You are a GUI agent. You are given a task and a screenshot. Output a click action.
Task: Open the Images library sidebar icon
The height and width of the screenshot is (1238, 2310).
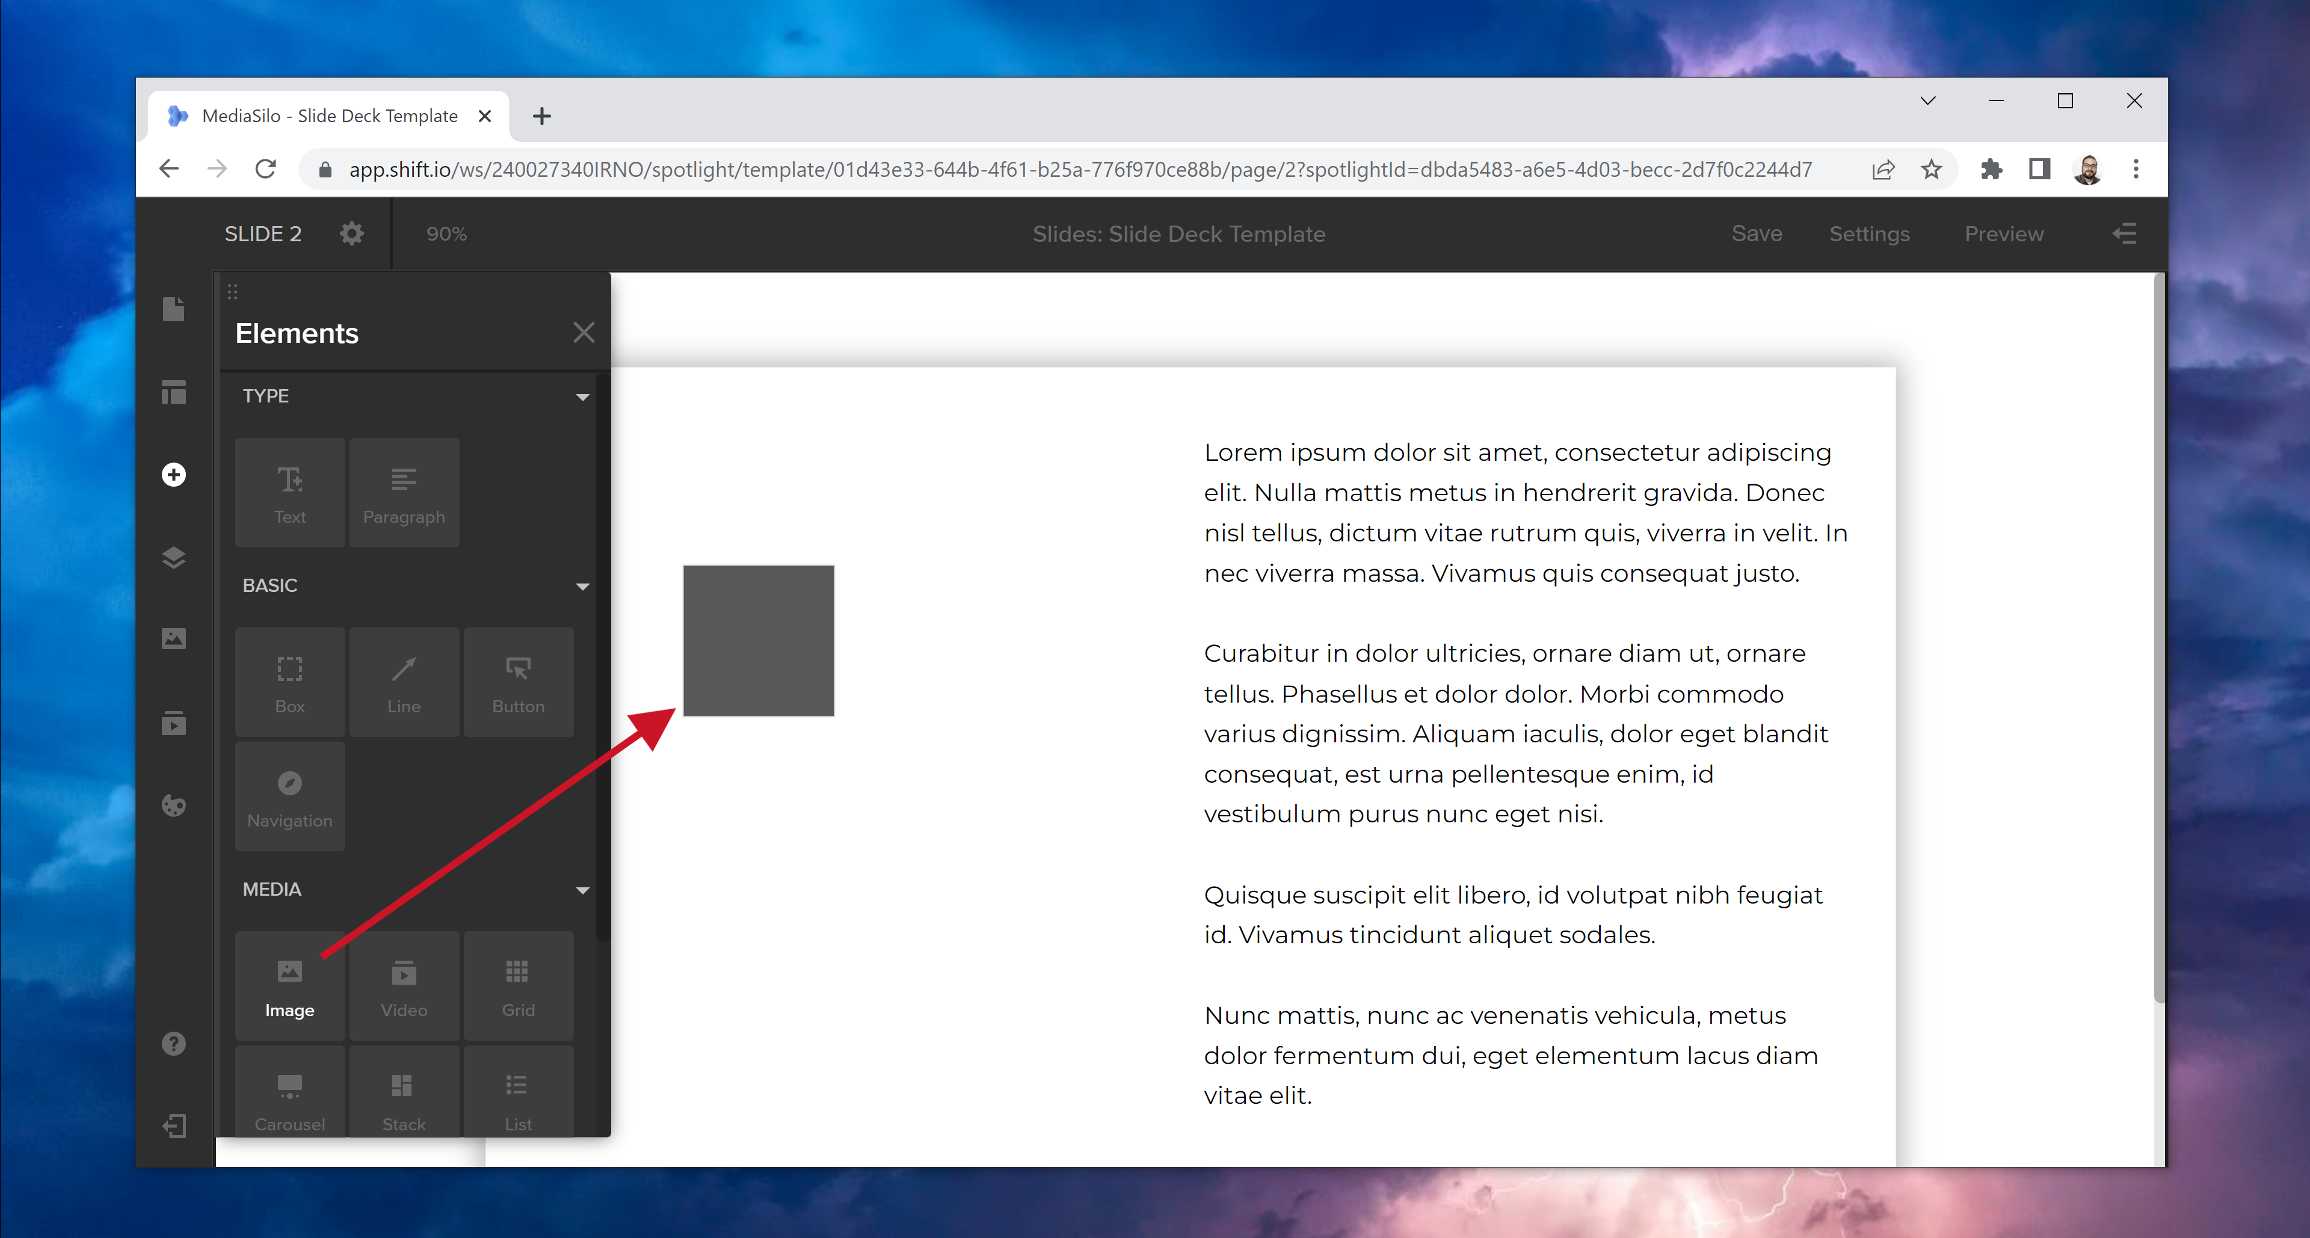pyautogui.click(x=174, y=639)
